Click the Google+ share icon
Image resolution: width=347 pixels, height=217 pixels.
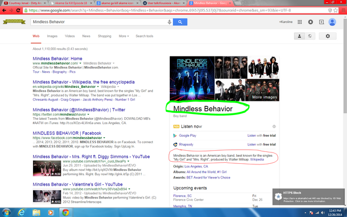[x=322, y=22]
